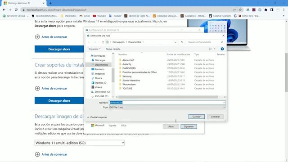This screenshot has height=162, width=288.
Task: Click Cancelar in the save dialog
Action: coord(215,117)
